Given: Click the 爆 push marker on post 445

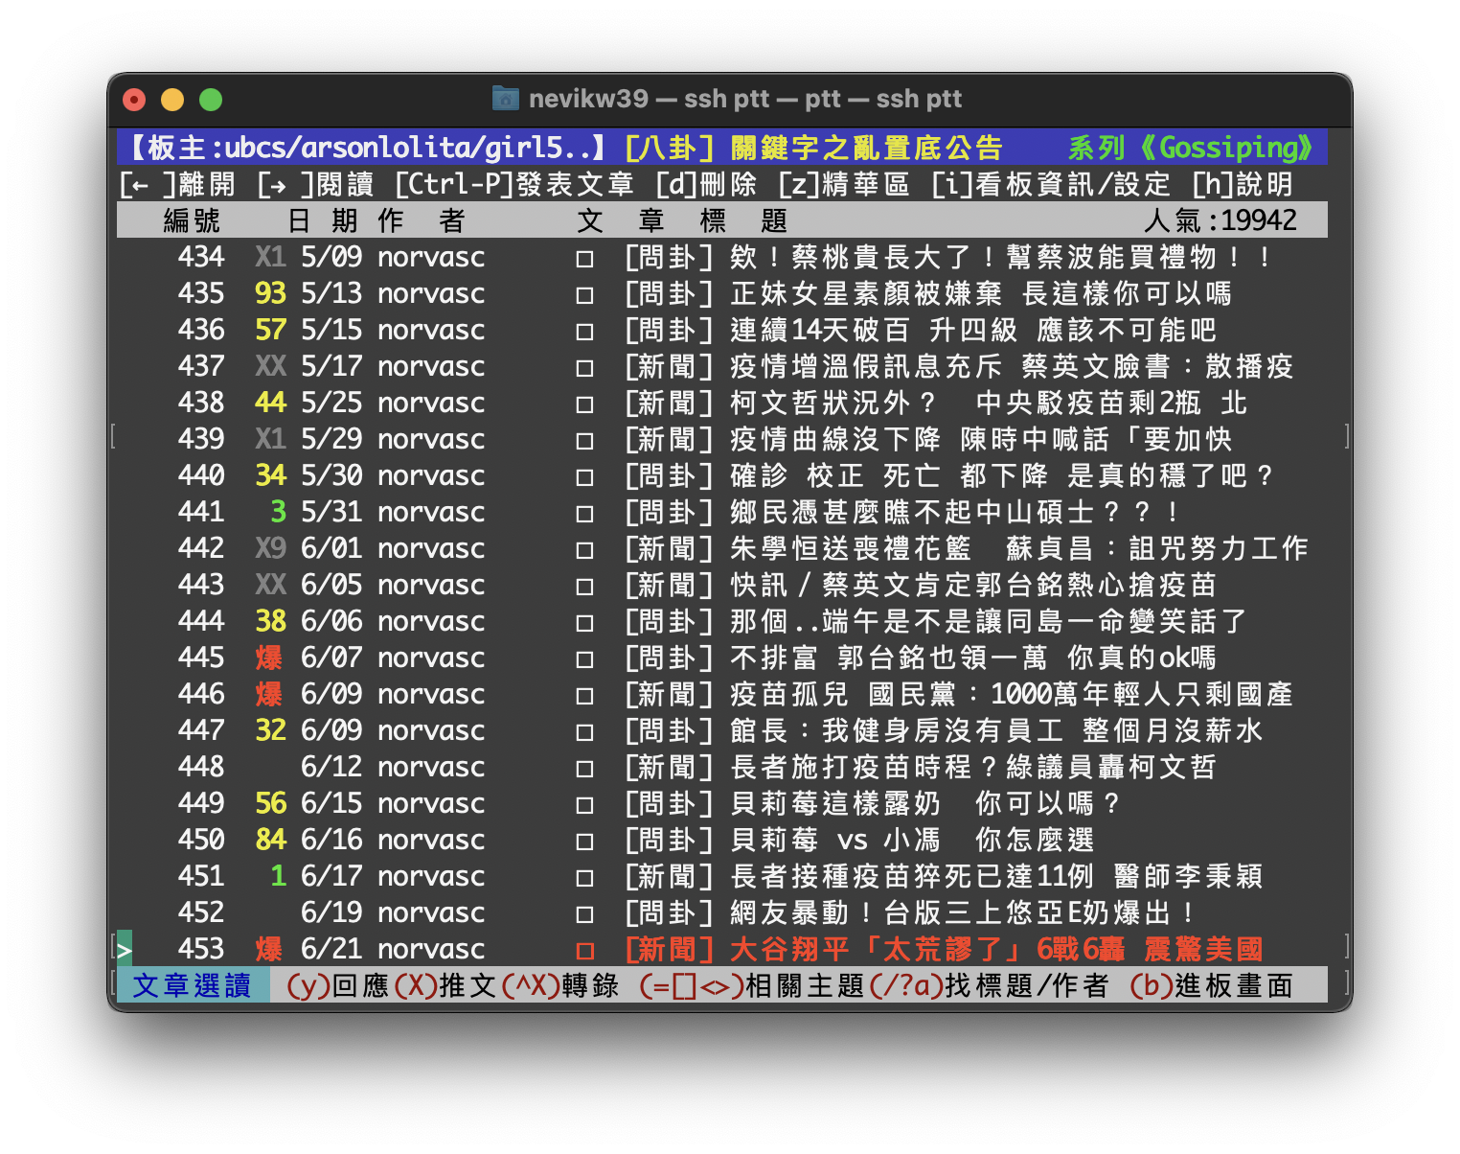Looking at the screenshot, I should [269, 658].
